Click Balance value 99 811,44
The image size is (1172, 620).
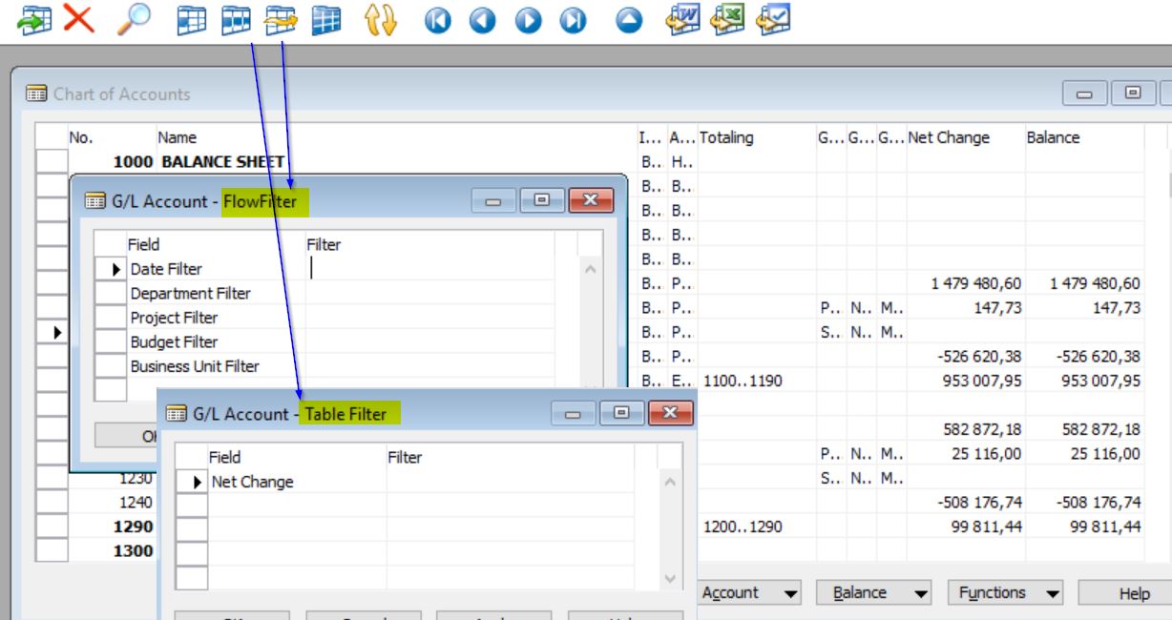[x=1105, y=527]
